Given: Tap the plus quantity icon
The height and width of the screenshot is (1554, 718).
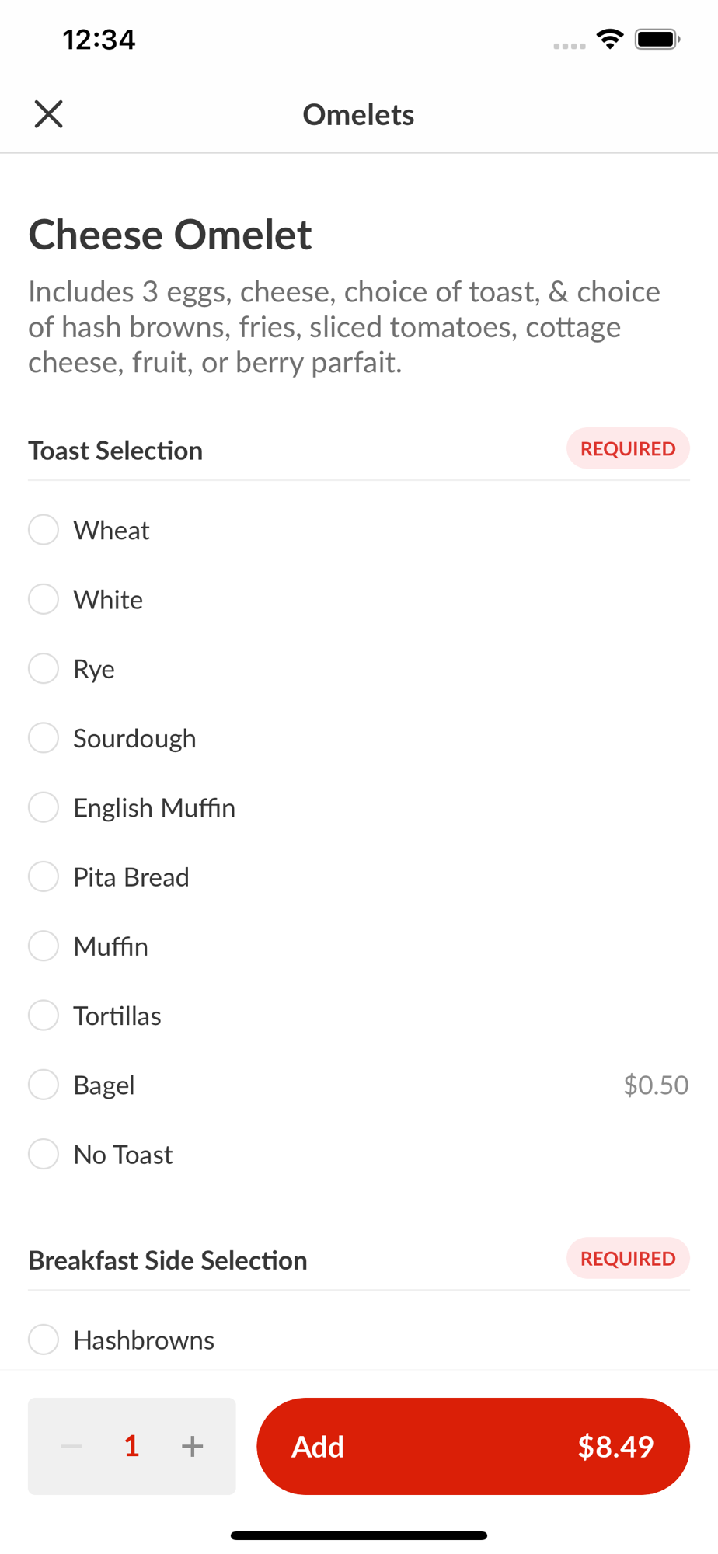Looking at the screenshot, I should click(x=192, y=1446).
